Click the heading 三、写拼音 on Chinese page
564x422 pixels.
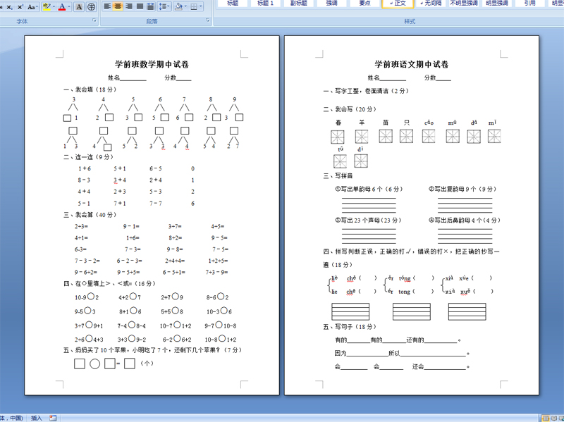click(338, 175)
